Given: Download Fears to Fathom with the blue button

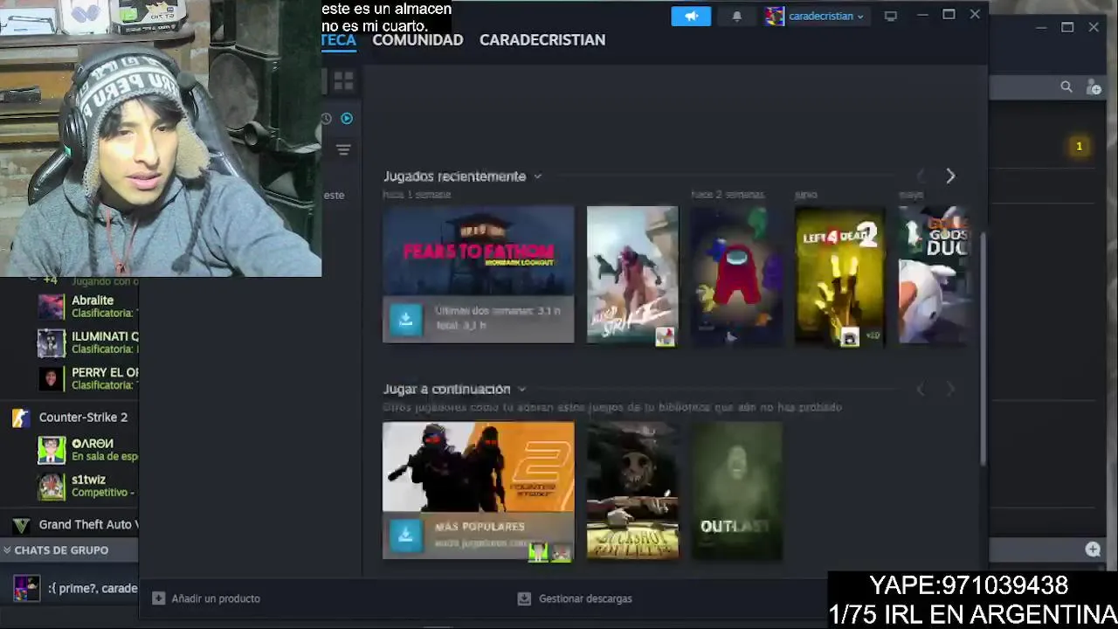Looking at the screenshot, I should tap(405, 319).
